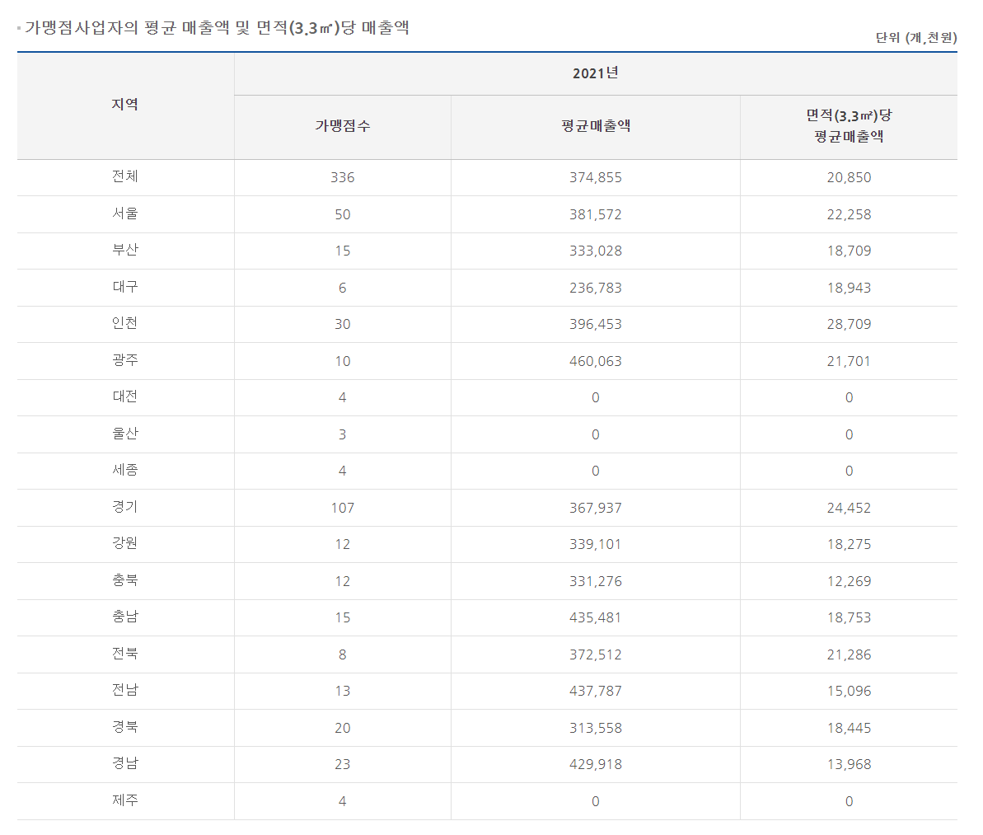Screen dimensions: 983x835
Task: Select 광주 average sales 460,063
Action: point(595,361)
